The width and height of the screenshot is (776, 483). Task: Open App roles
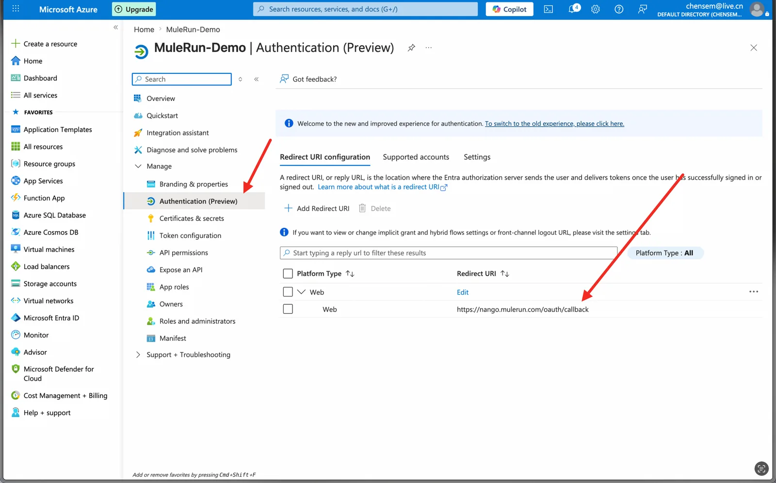tap(174, 287)
